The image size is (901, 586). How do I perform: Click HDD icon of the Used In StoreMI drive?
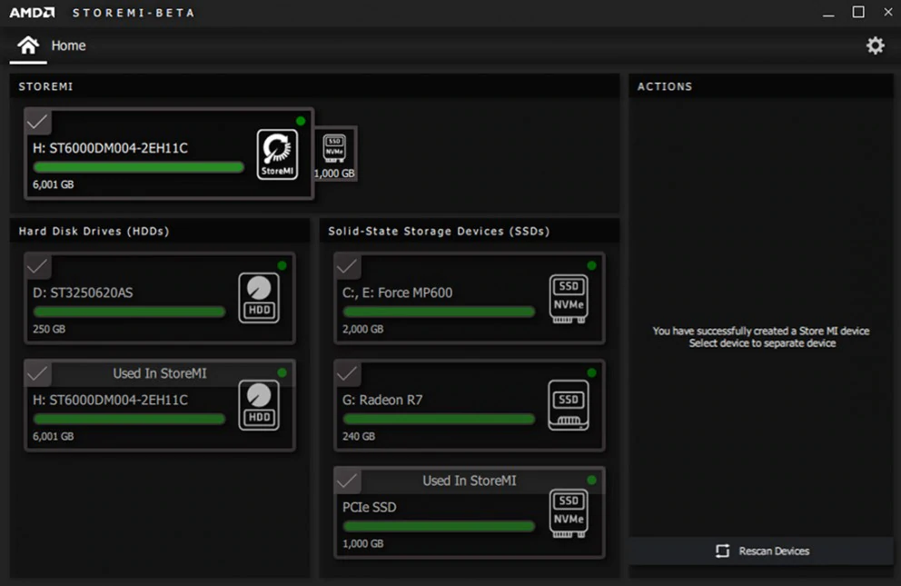coord(259,404)
